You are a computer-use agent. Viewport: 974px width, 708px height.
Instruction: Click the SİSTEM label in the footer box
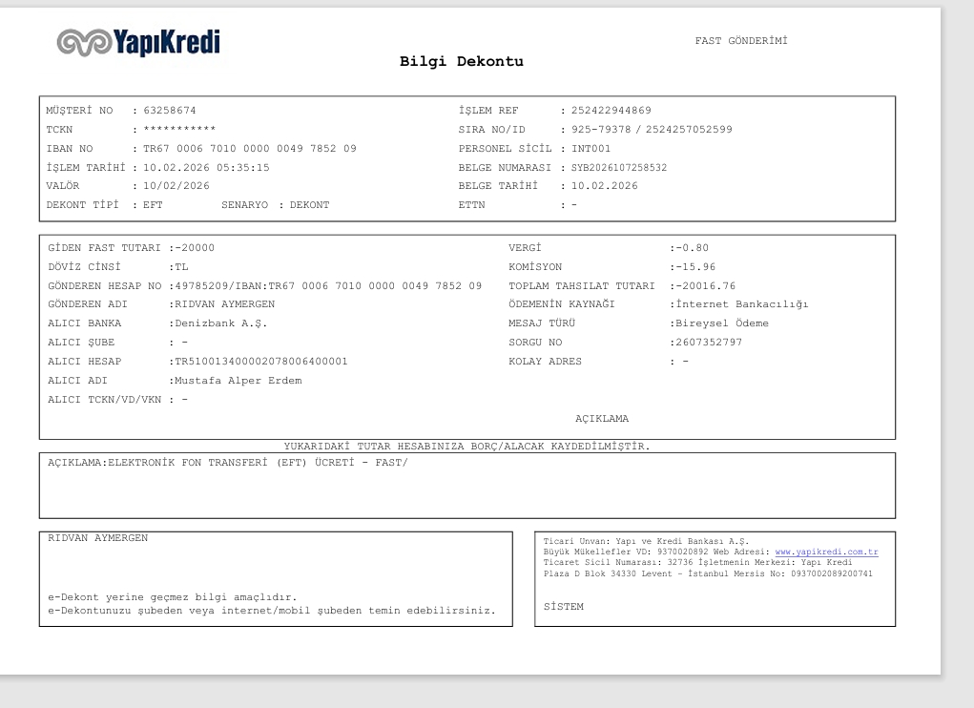pos(564,606)
